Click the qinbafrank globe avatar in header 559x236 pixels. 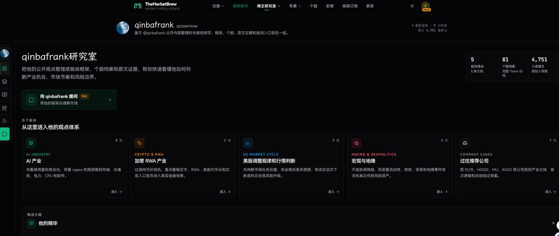click(123, 28)
